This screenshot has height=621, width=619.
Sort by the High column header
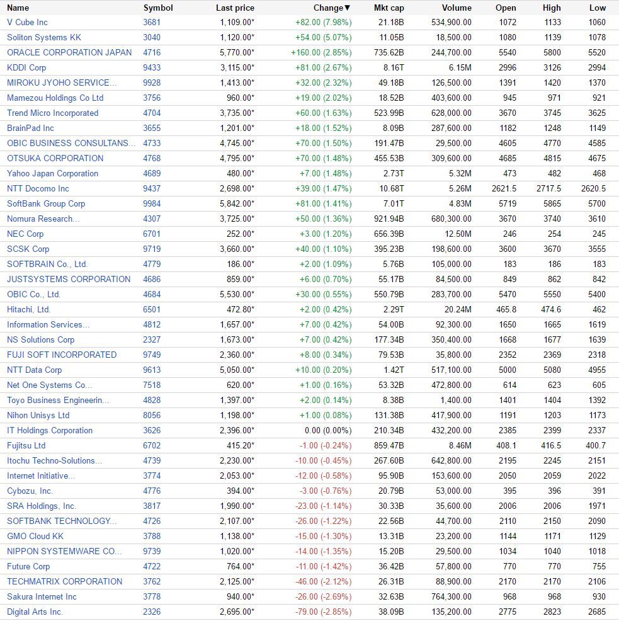click(x=552, y=8)
